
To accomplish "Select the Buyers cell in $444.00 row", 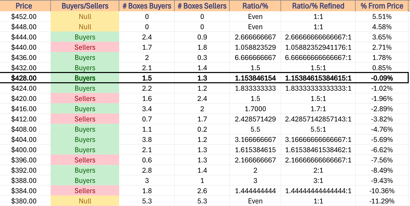I will coord(85,37).
